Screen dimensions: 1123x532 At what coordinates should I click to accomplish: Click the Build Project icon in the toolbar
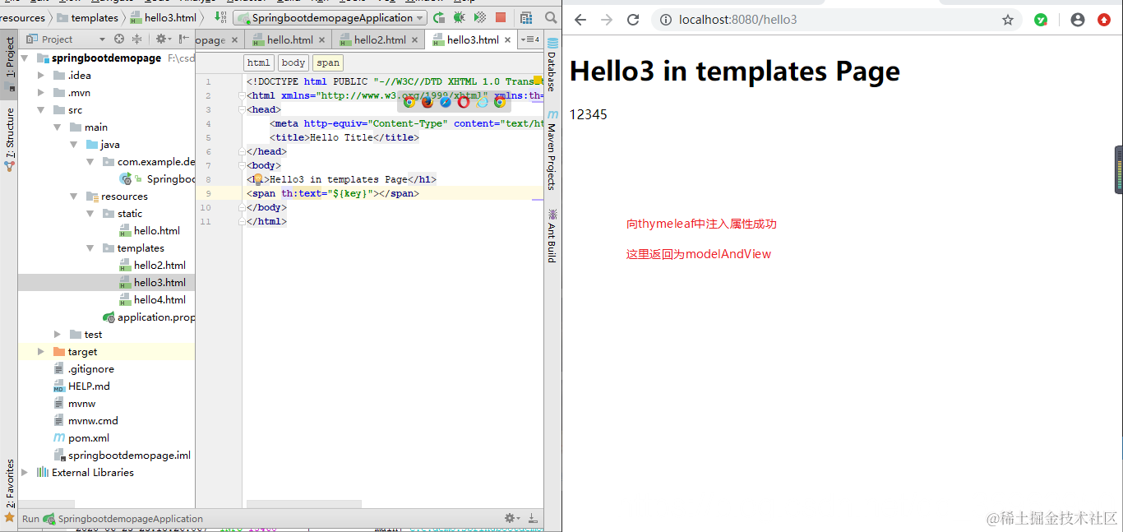(220, 17)
